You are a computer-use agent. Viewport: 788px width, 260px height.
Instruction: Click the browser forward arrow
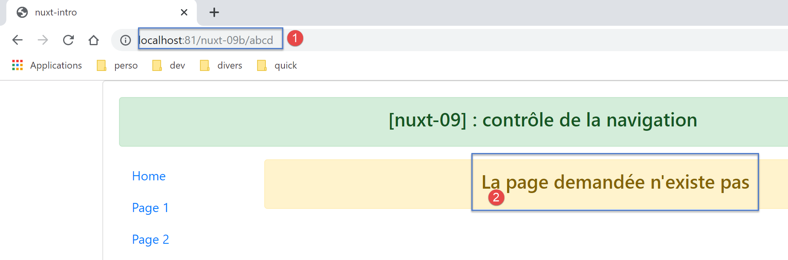coord(43,40)
